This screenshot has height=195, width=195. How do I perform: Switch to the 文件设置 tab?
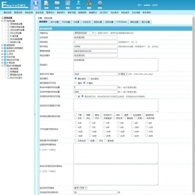(x=66, y=22)
